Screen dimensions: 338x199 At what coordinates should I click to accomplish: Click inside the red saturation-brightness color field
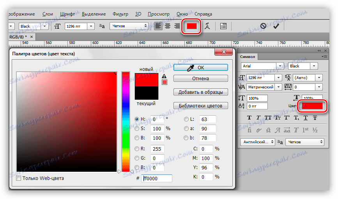point(67,122)
